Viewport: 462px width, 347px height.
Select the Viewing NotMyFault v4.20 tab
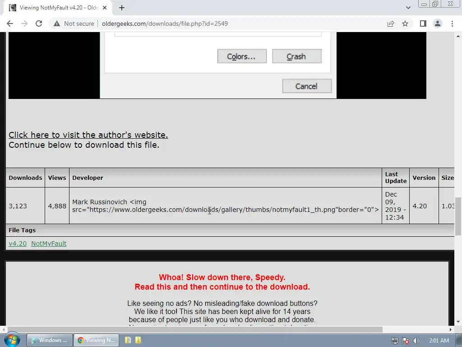(x=57, y=8)
